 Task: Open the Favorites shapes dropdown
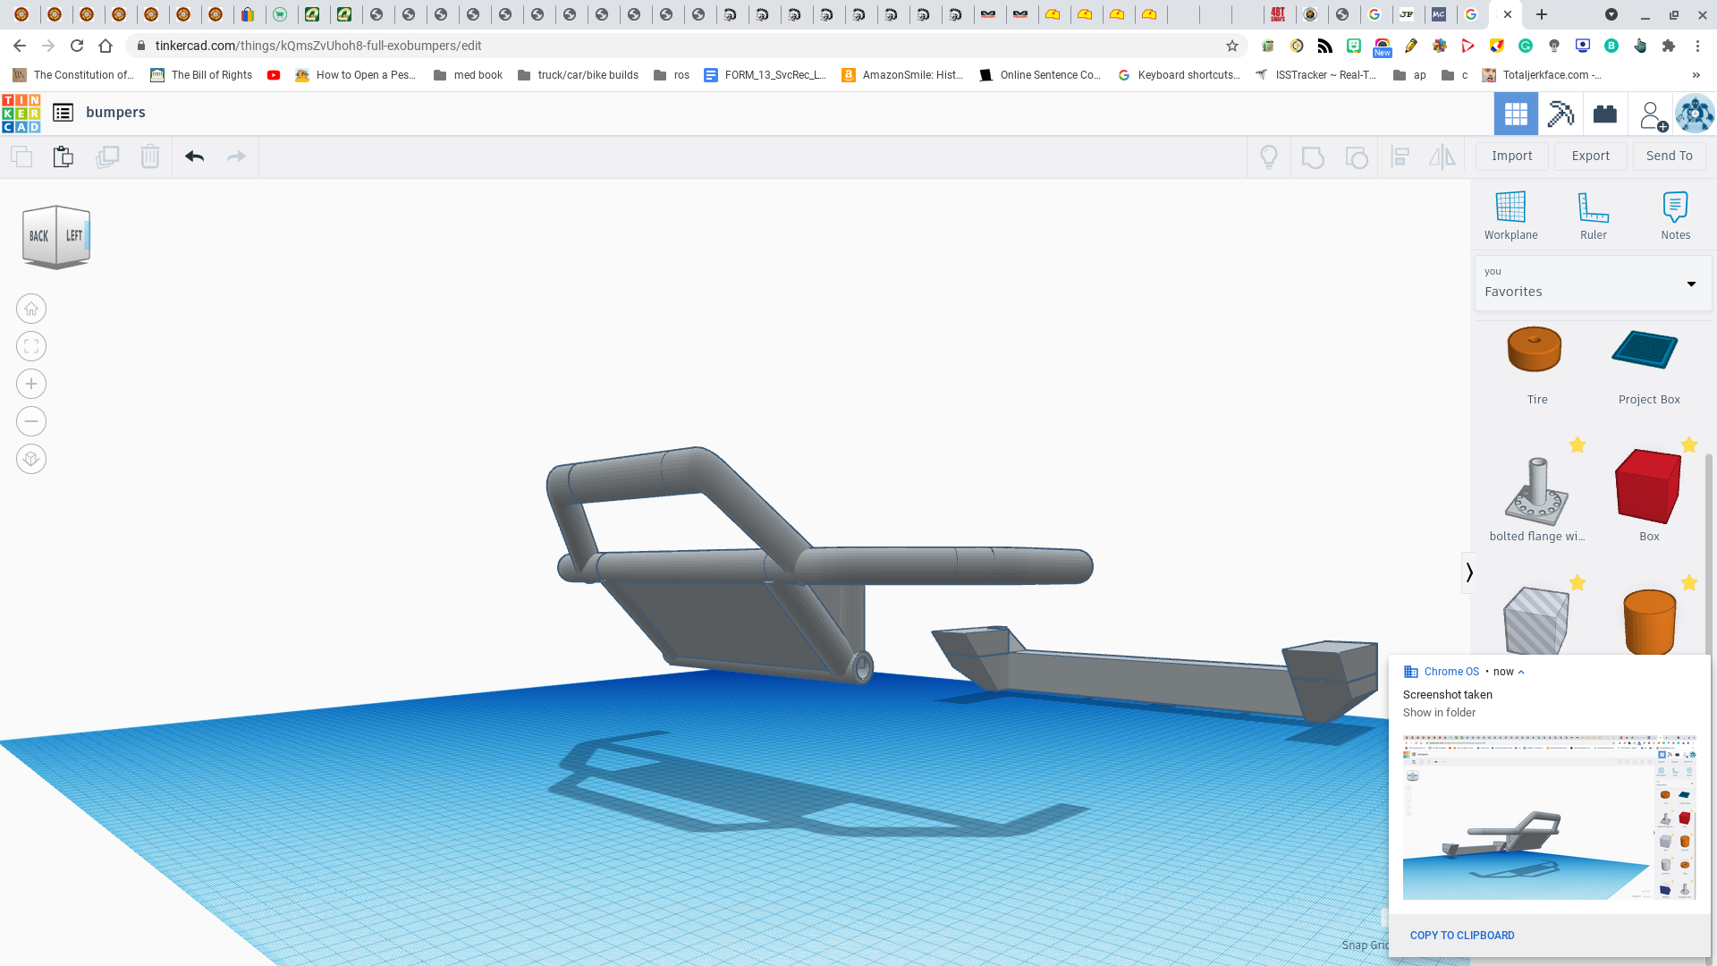click(x=1593, y=284)
